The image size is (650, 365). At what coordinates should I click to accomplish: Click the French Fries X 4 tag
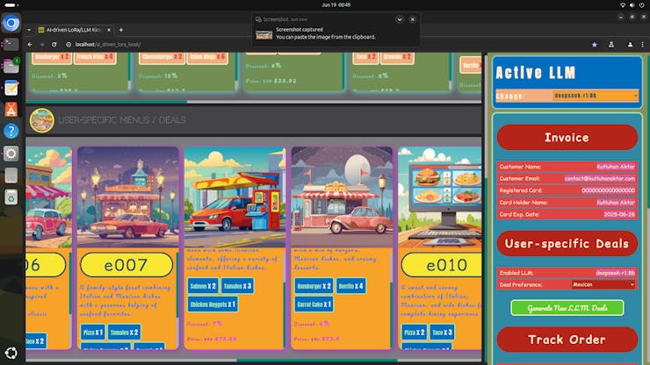95,57
